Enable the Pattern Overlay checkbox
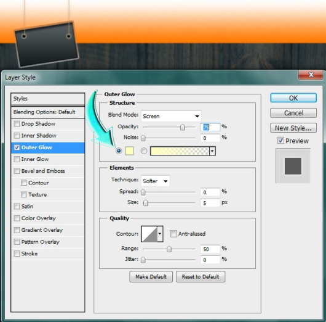The image size is (326, 322). (x=17, y=242)
